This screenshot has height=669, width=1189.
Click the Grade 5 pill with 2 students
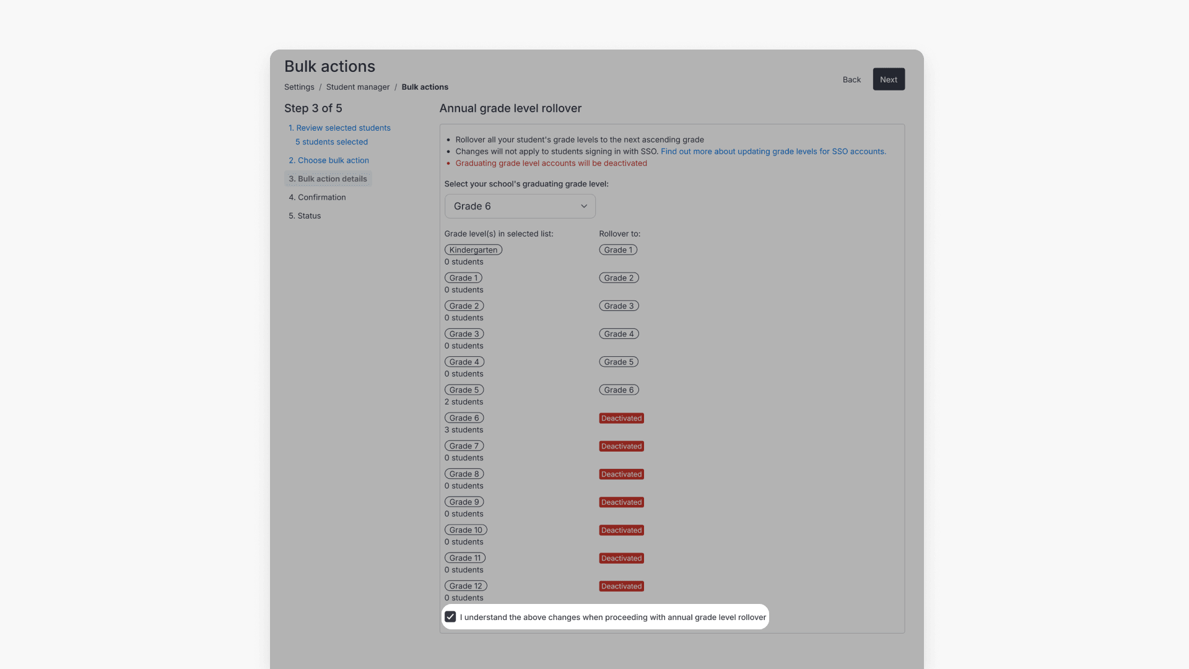463,390
